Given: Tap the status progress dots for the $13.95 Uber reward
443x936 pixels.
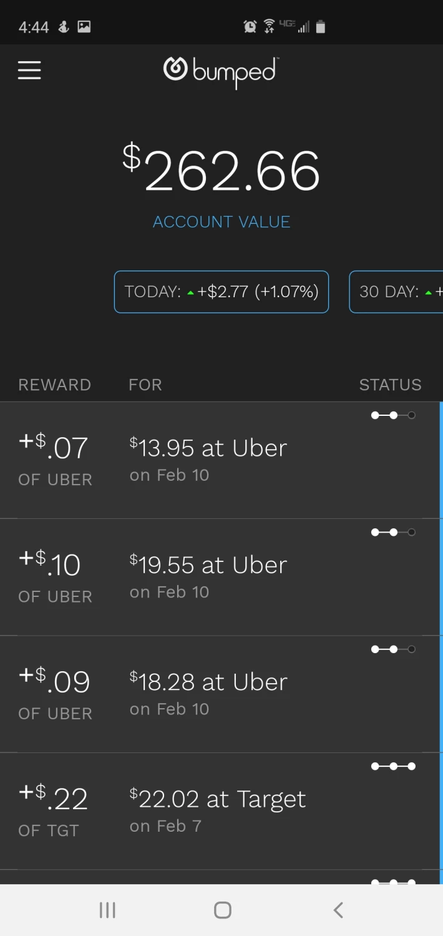Looking at the screenshot, I should pos(393,415).
